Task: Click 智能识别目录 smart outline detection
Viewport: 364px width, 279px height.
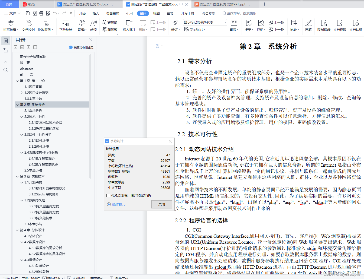Action: point(81,47)
